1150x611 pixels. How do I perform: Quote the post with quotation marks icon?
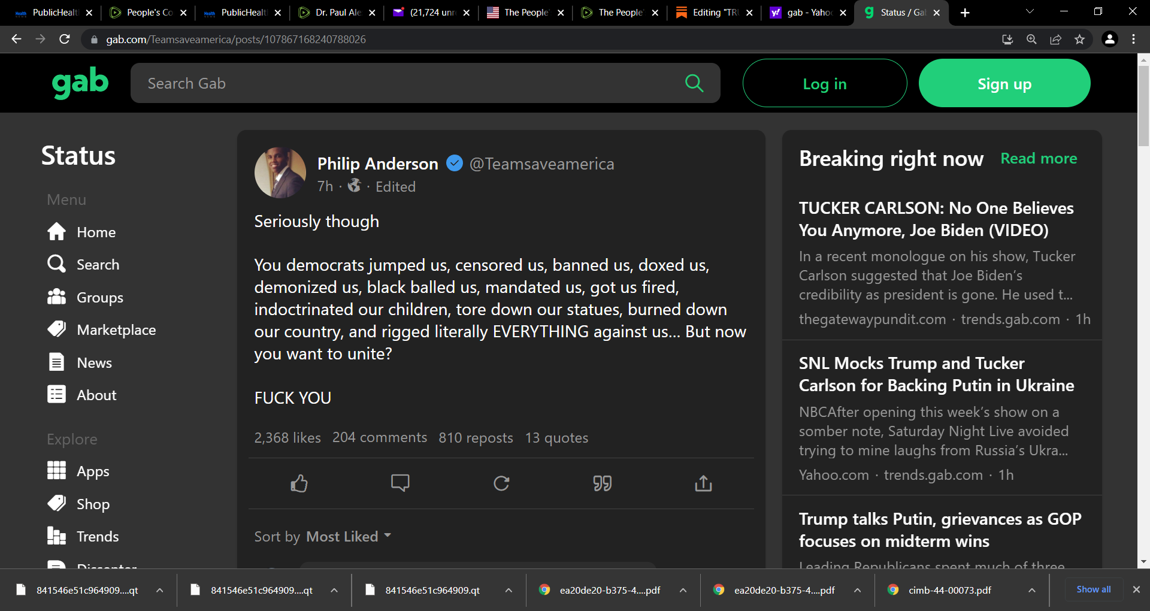tap(603, 483)
